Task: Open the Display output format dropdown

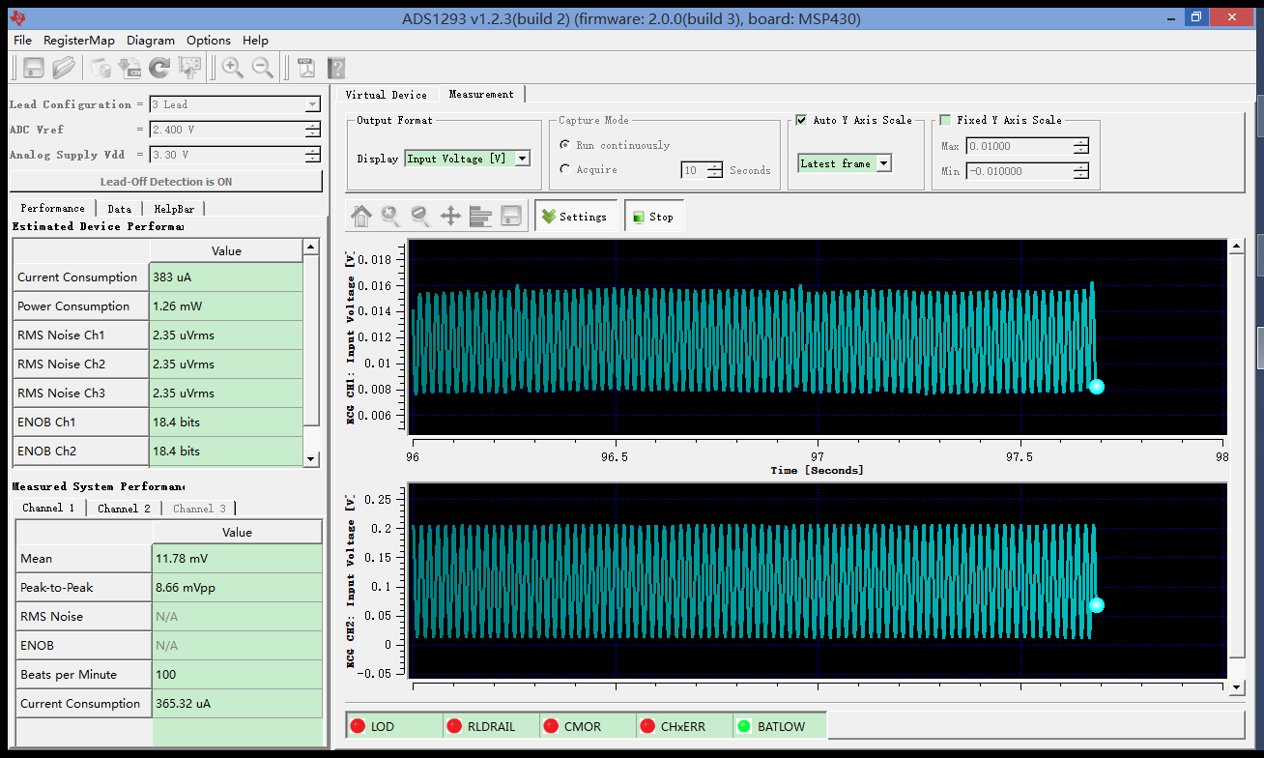Action: 522,159
